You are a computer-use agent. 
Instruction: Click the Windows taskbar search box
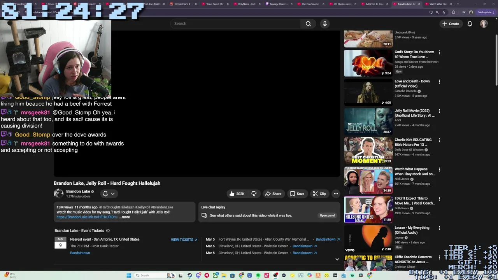coord(155,275)
